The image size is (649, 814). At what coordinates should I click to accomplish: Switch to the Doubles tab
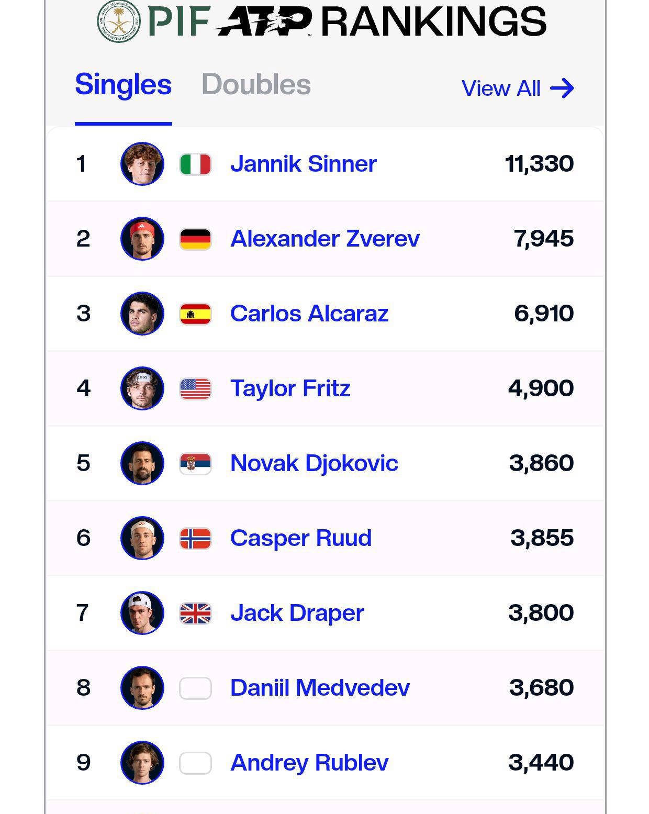click(x=256, y=84)
